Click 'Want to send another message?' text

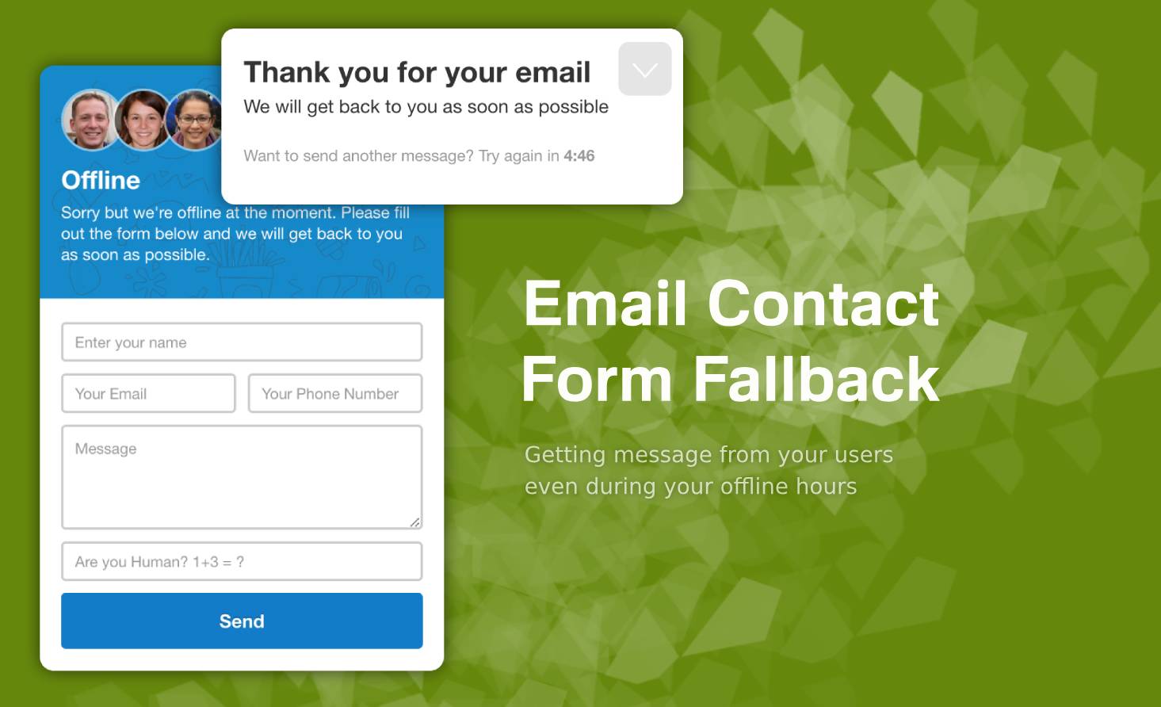coord(358,156)
